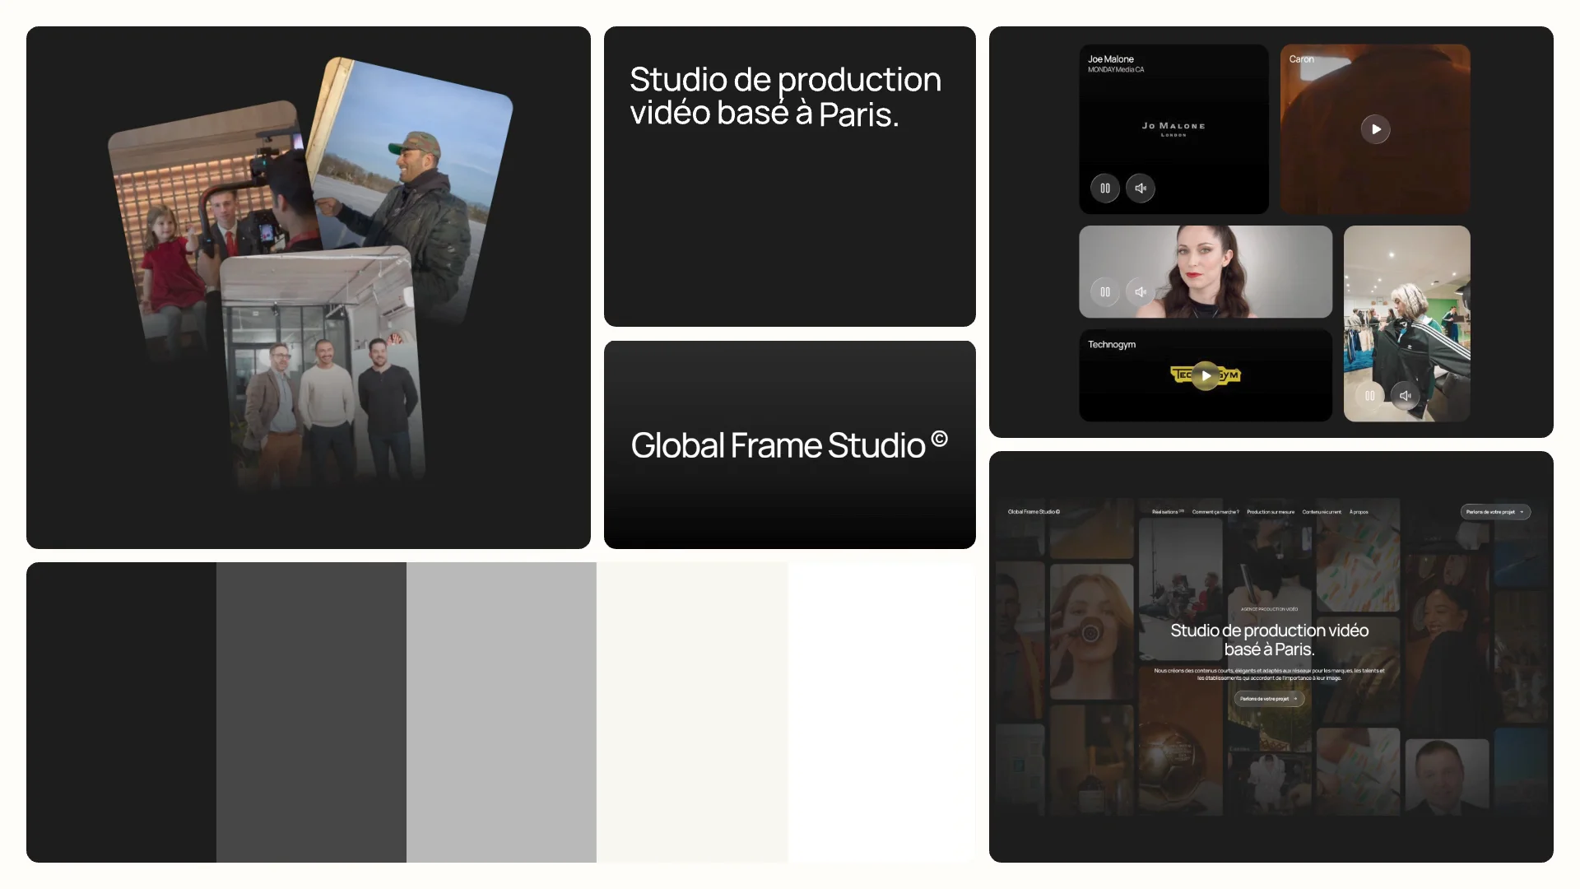Open the Réalisations nav item
Screen dimensions: 1580x889
1168,512
